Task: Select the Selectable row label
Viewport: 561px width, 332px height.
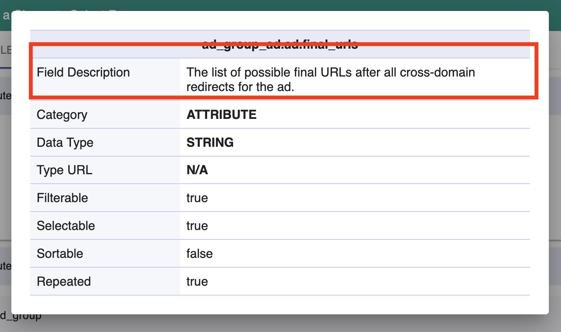Action: 66,226
